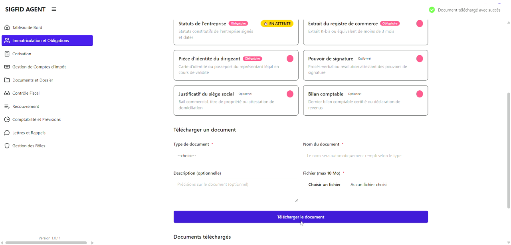
Task: Click the EN ATTENTE status badge
Action: click(x=277, y=23)
